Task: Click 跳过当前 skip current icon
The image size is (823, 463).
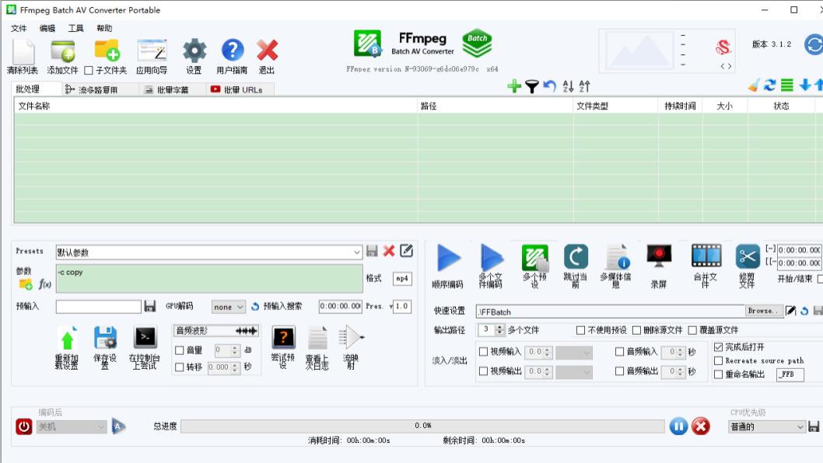Action: (x=576, y=257)
